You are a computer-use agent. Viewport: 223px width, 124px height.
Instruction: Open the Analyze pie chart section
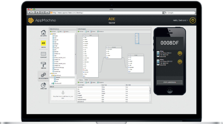[43, 86]
